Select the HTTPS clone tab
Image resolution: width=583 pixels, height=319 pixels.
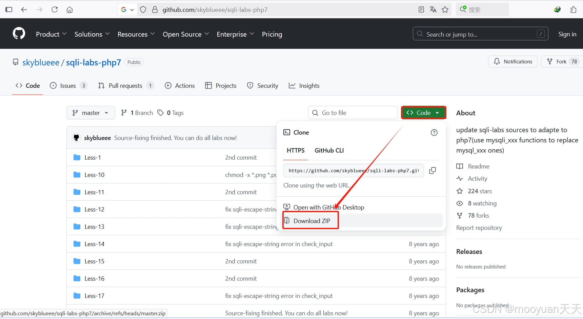296,150
